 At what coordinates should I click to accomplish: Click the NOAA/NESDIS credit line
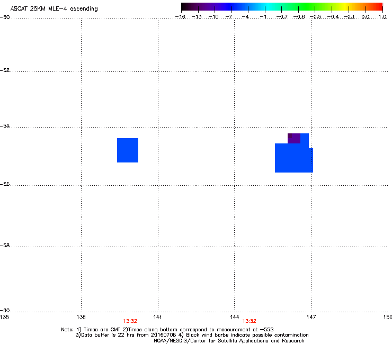pos(229,341)
